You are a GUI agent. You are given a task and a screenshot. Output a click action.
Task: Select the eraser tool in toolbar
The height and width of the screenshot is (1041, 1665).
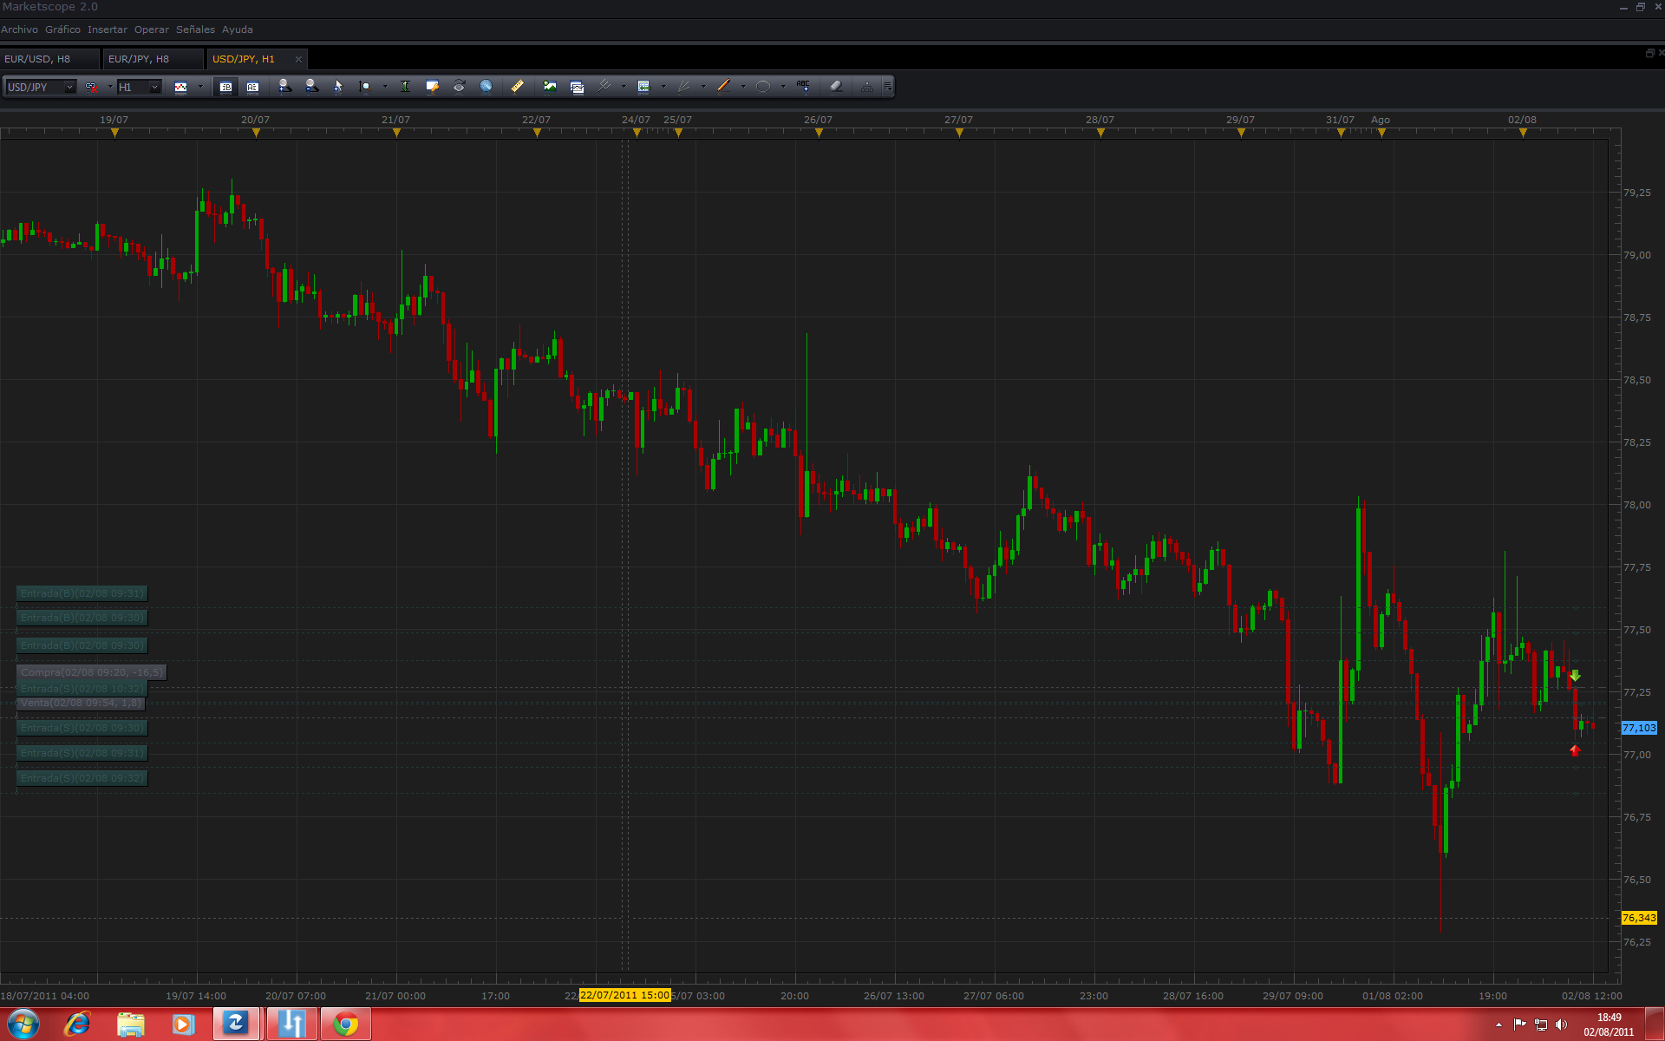[x=836, y=87]
